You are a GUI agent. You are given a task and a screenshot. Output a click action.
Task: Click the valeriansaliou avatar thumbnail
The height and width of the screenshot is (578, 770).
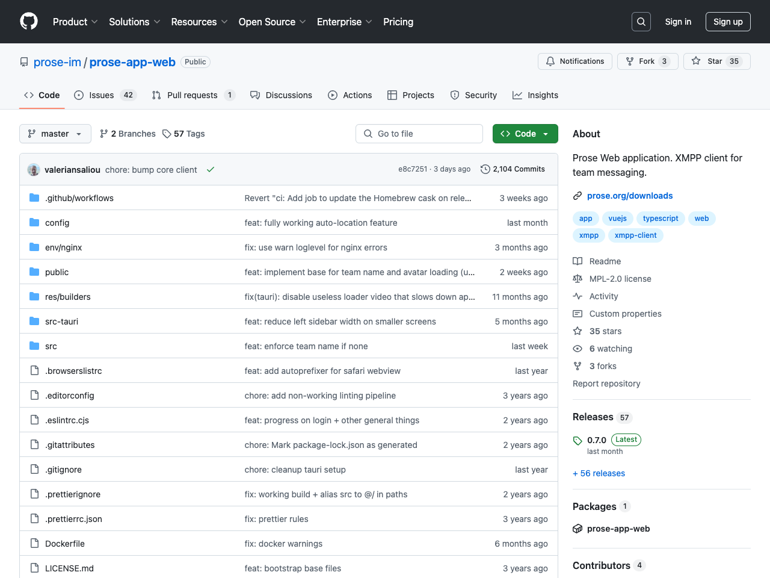(34, 170)
